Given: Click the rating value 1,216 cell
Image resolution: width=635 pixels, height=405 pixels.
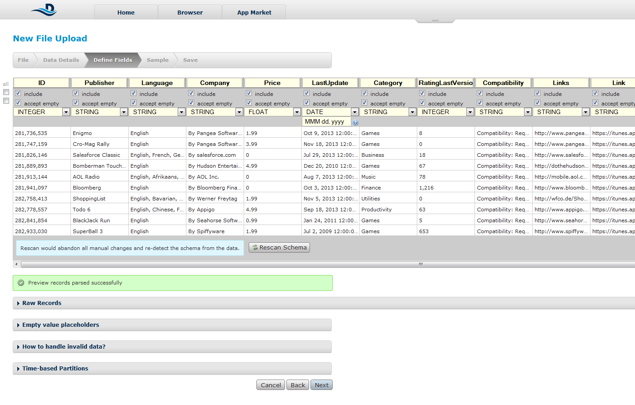Looking at the screenshot, I should point(446,188).
